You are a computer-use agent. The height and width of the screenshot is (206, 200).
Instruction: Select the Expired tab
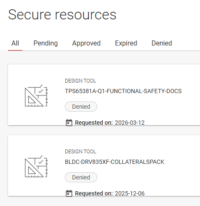point(126,43)
